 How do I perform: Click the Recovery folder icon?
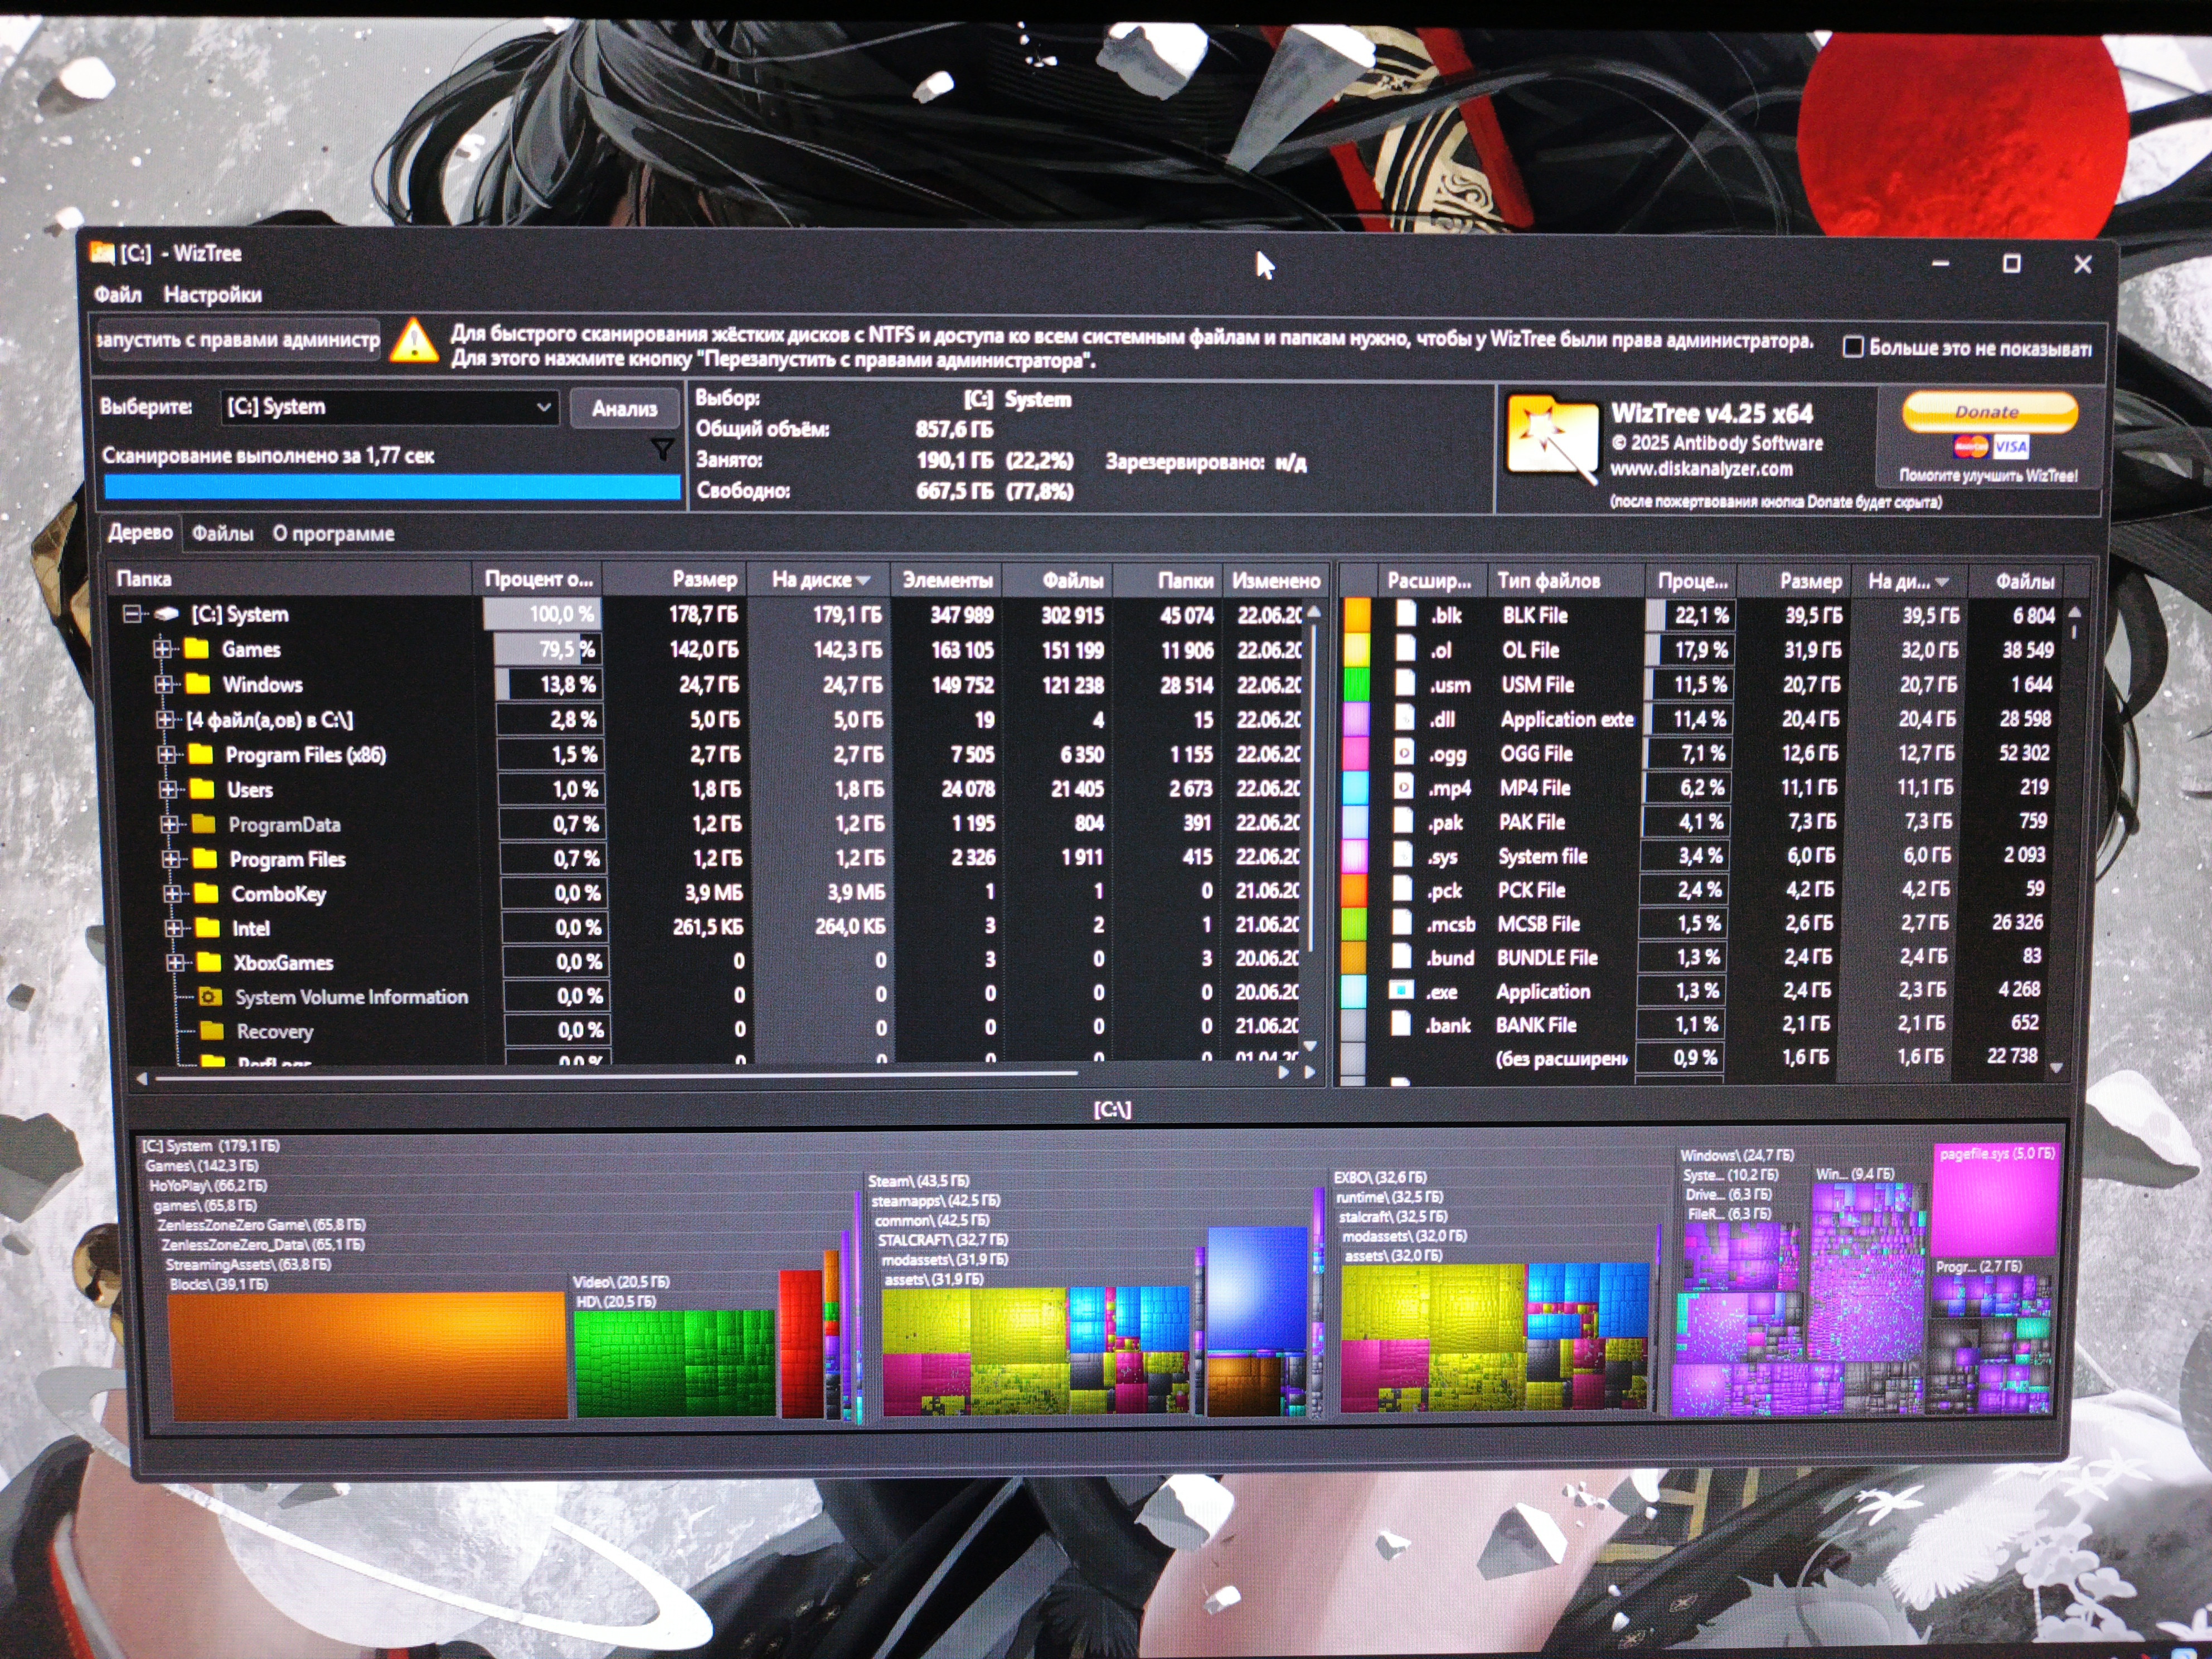point(211,1030)
